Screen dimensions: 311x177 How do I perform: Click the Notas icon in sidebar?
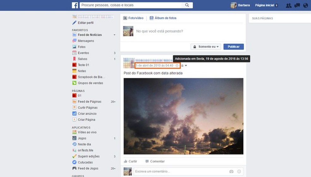point(74,71)
